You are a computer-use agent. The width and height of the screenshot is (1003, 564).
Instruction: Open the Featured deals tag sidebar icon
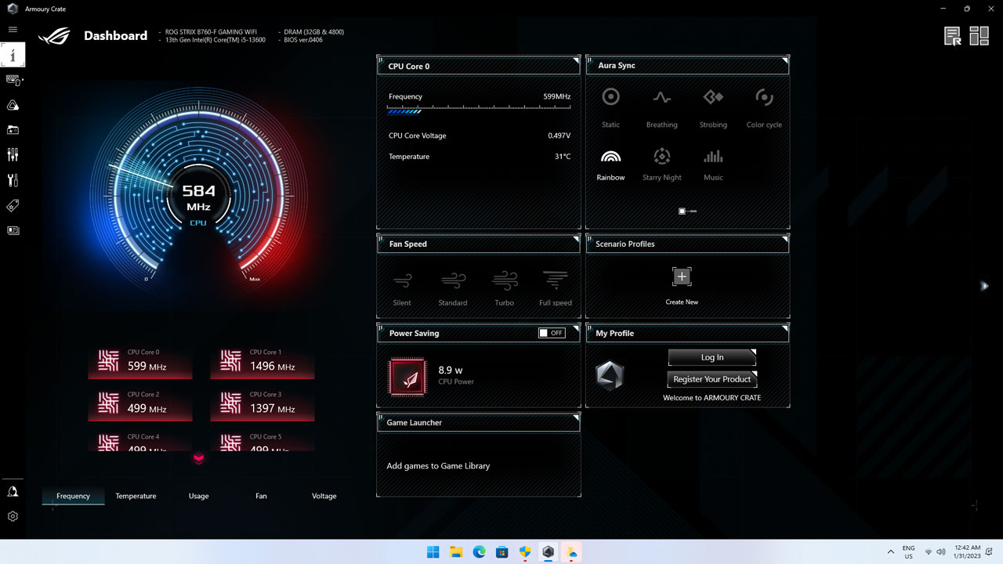[x=13, y=205]
